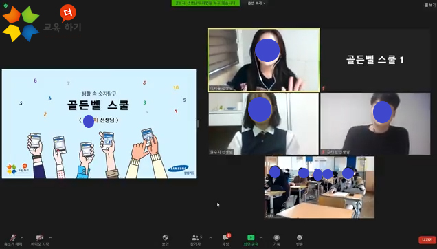Expand the arrow next to Participants
437x249 pixels.
(210, 237)
